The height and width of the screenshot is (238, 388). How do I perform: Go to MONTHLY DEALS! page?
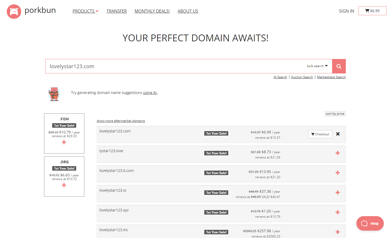tap(152, 11)
